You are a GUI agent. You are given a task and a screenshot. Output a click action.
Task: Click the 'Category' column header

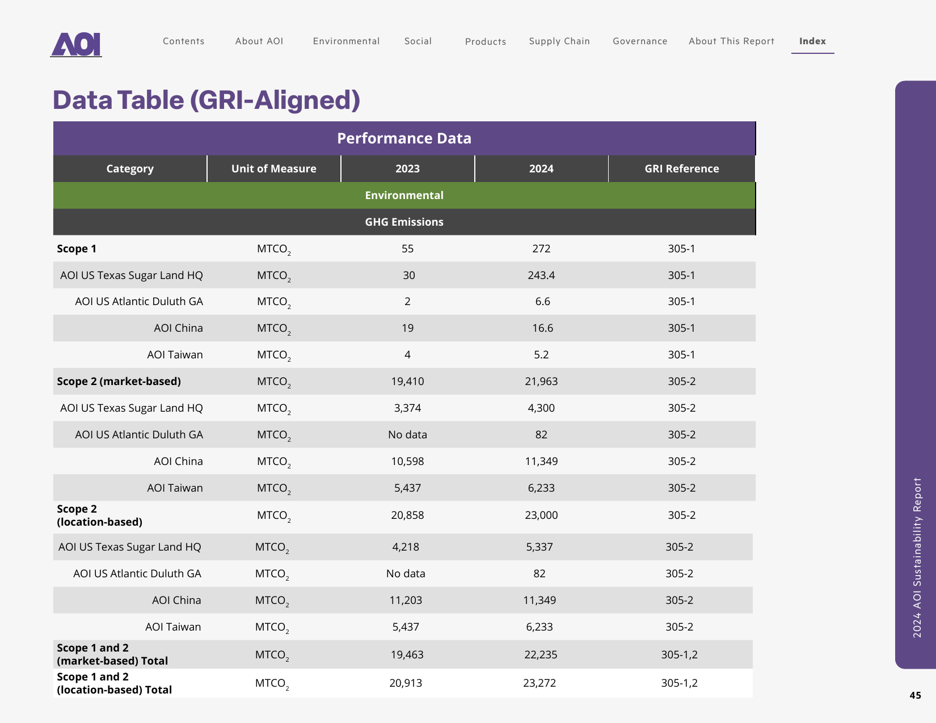point(130,169)
